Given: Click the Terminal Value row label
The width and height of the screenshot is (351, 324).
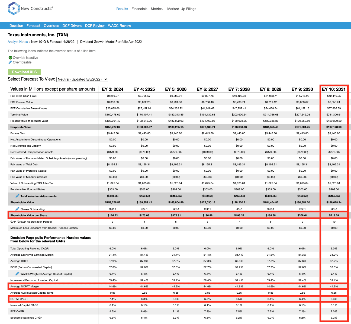Looking at the screenshot, I should 19,115.
